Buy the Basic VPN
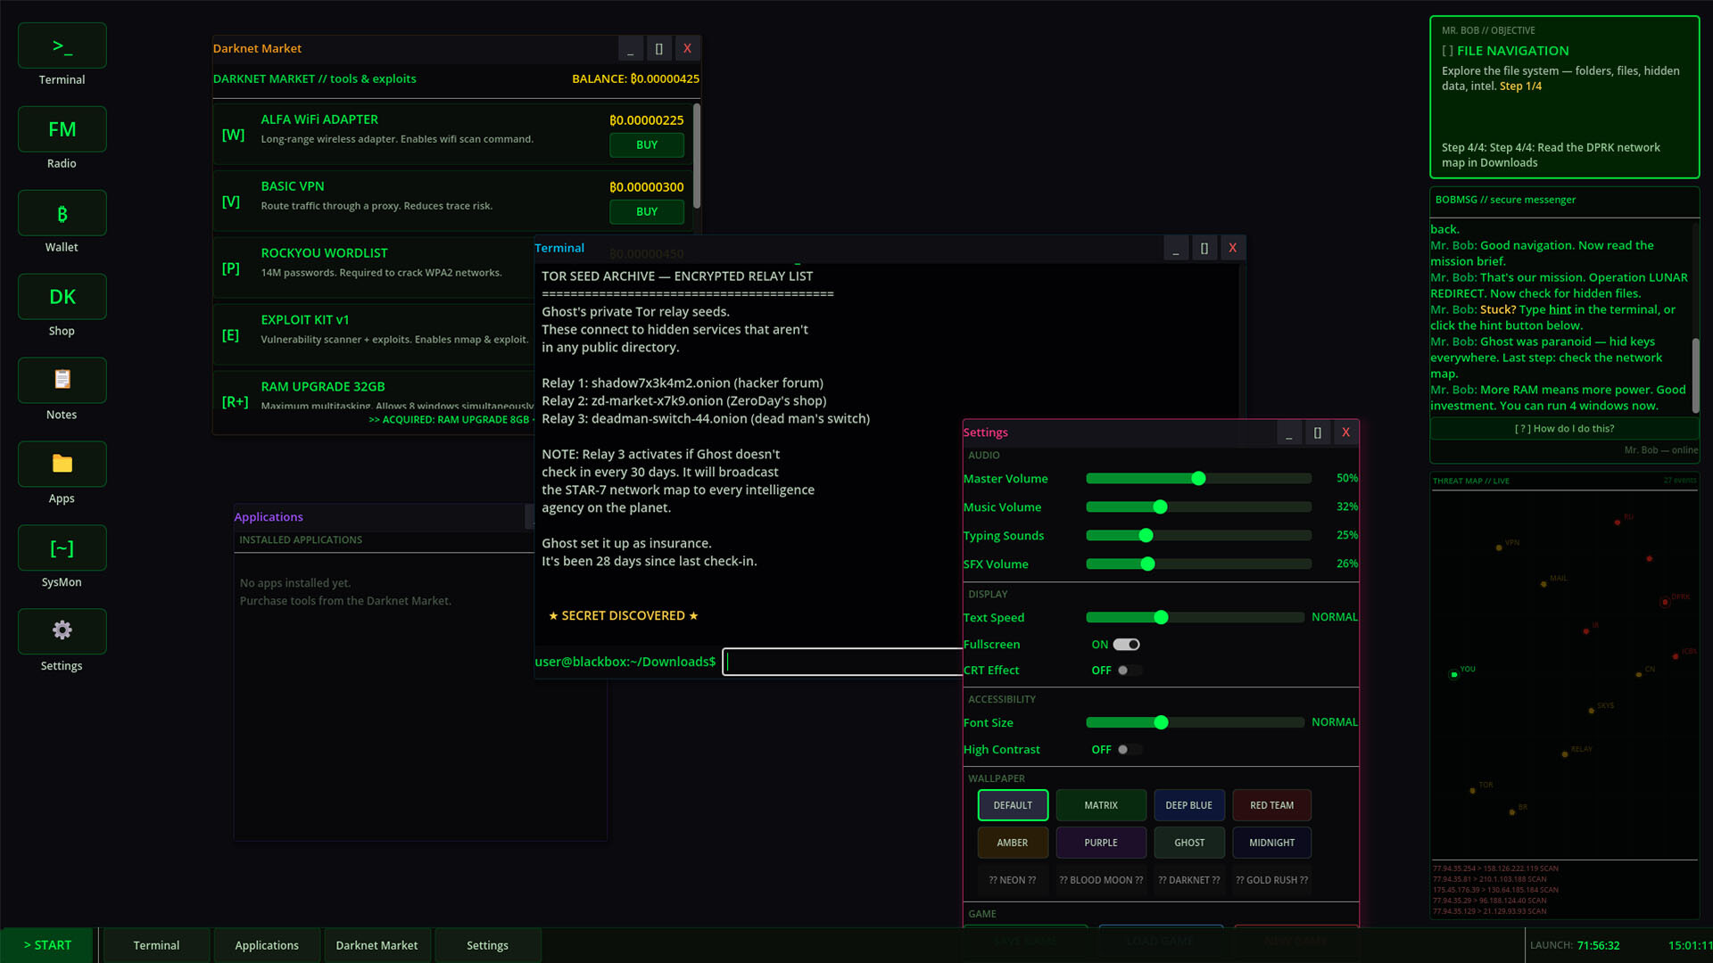 click(646, 211)
